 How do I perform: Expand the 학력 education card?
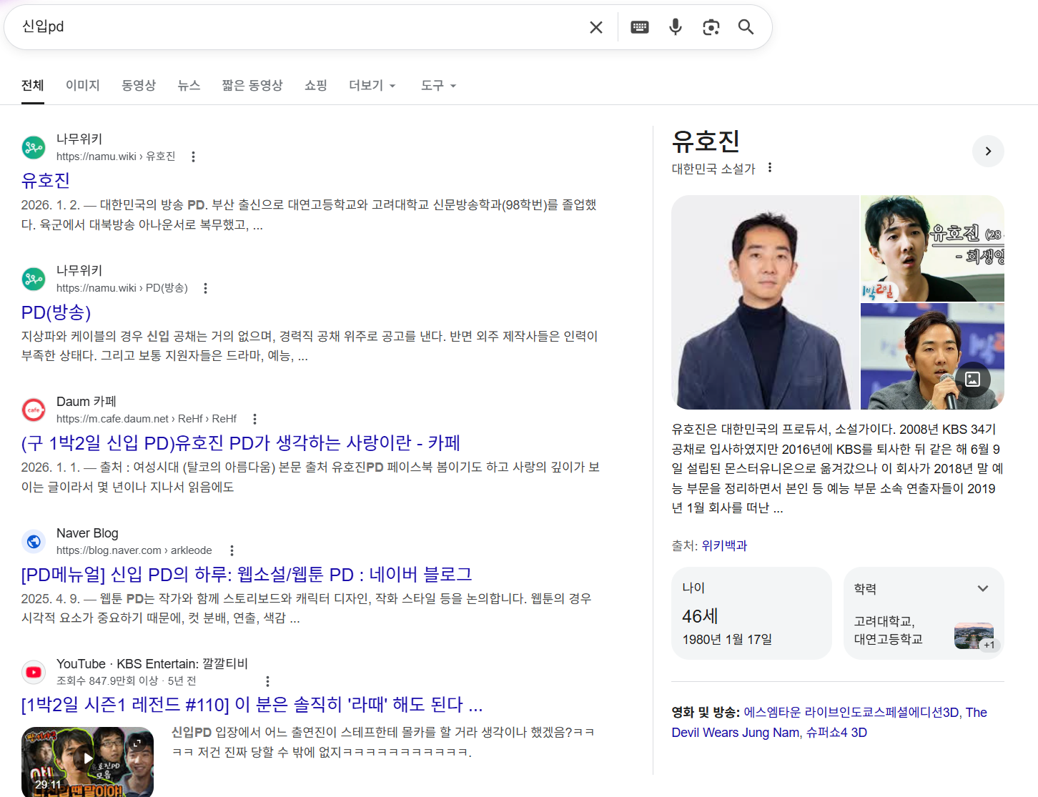(982, 588)
